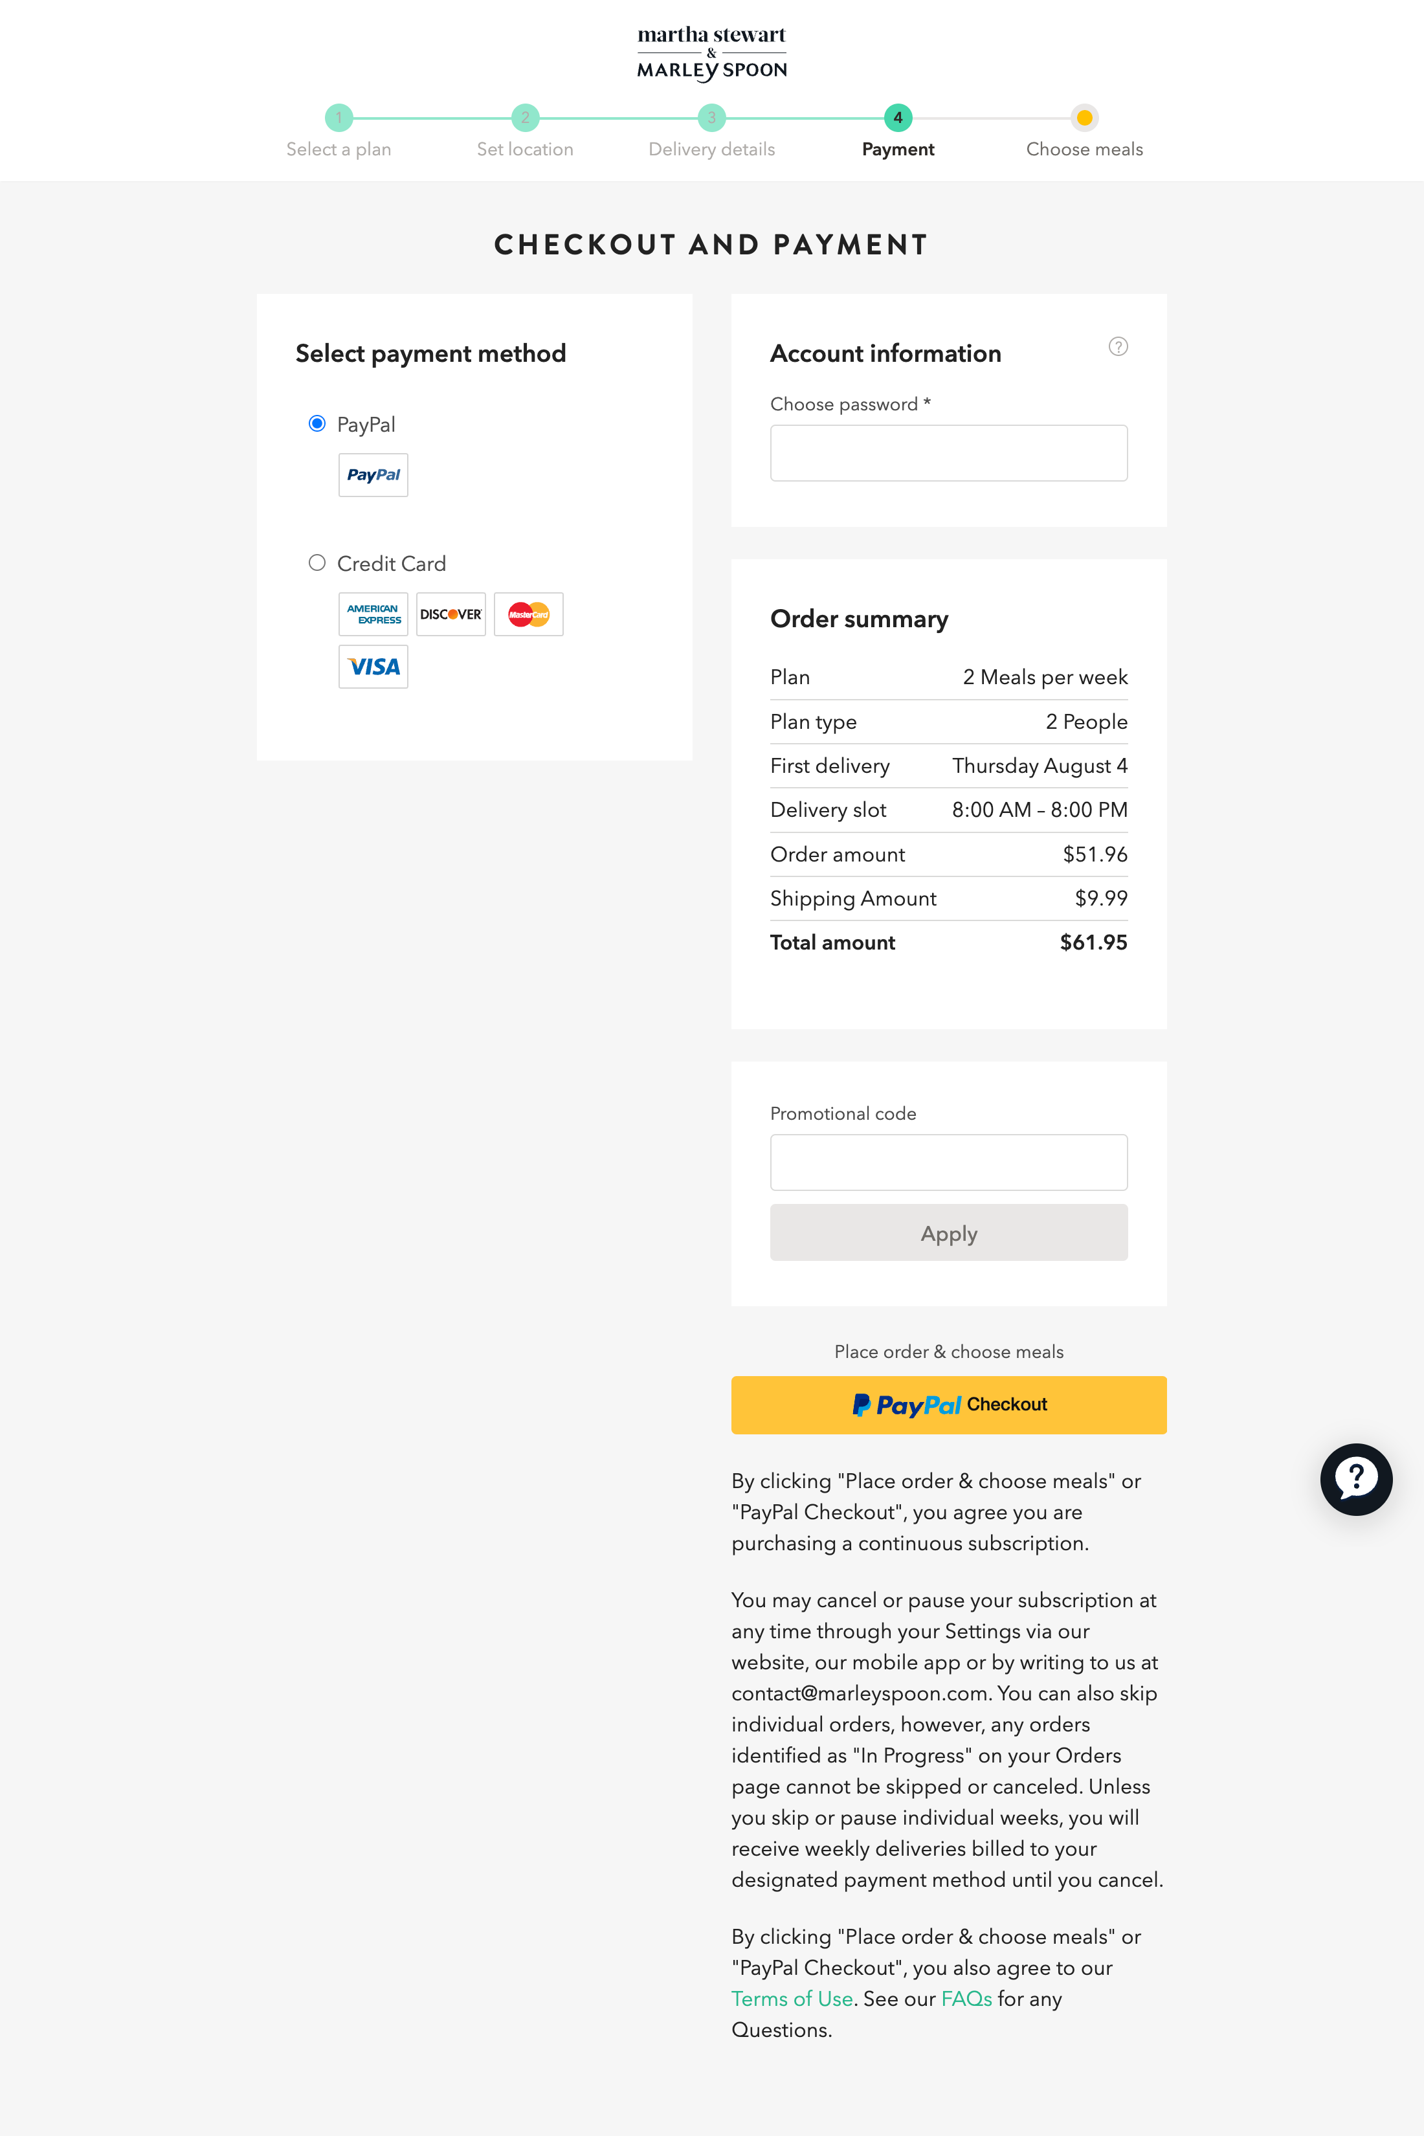Click the Martha Stewart & Marley Spoon logo
Image resolution: width=1424 pixels, height=2136 pixels.
(711, 52)
